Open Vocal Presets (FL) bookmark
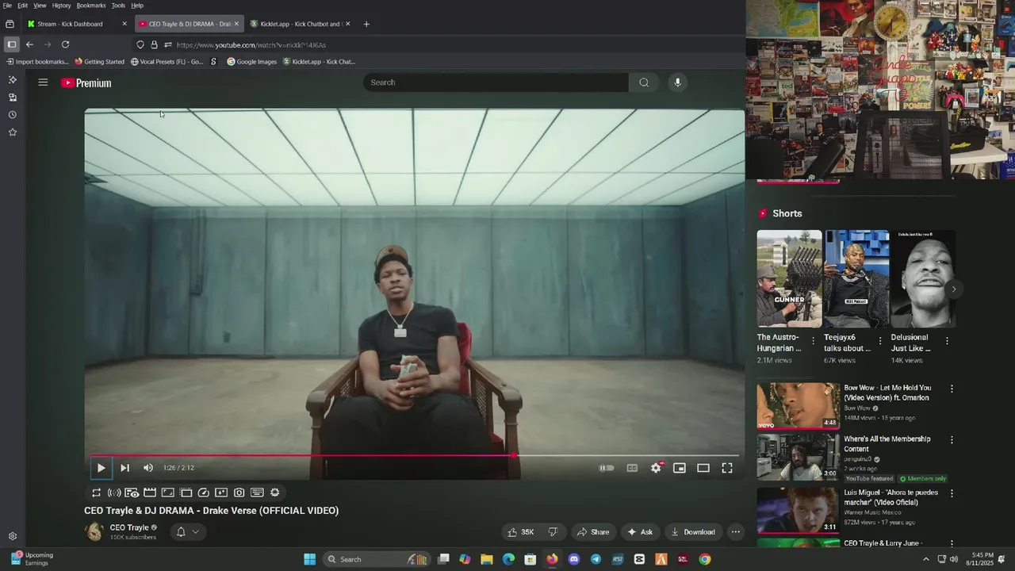The height and width of the screenshot is (571, 1015). (167, 62)
